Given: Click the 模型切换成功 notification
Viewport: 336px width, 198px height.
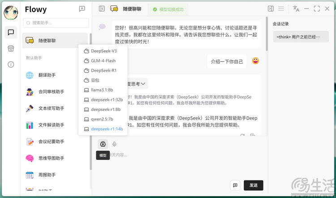Looking at the screenshot, I should (168, 9).
